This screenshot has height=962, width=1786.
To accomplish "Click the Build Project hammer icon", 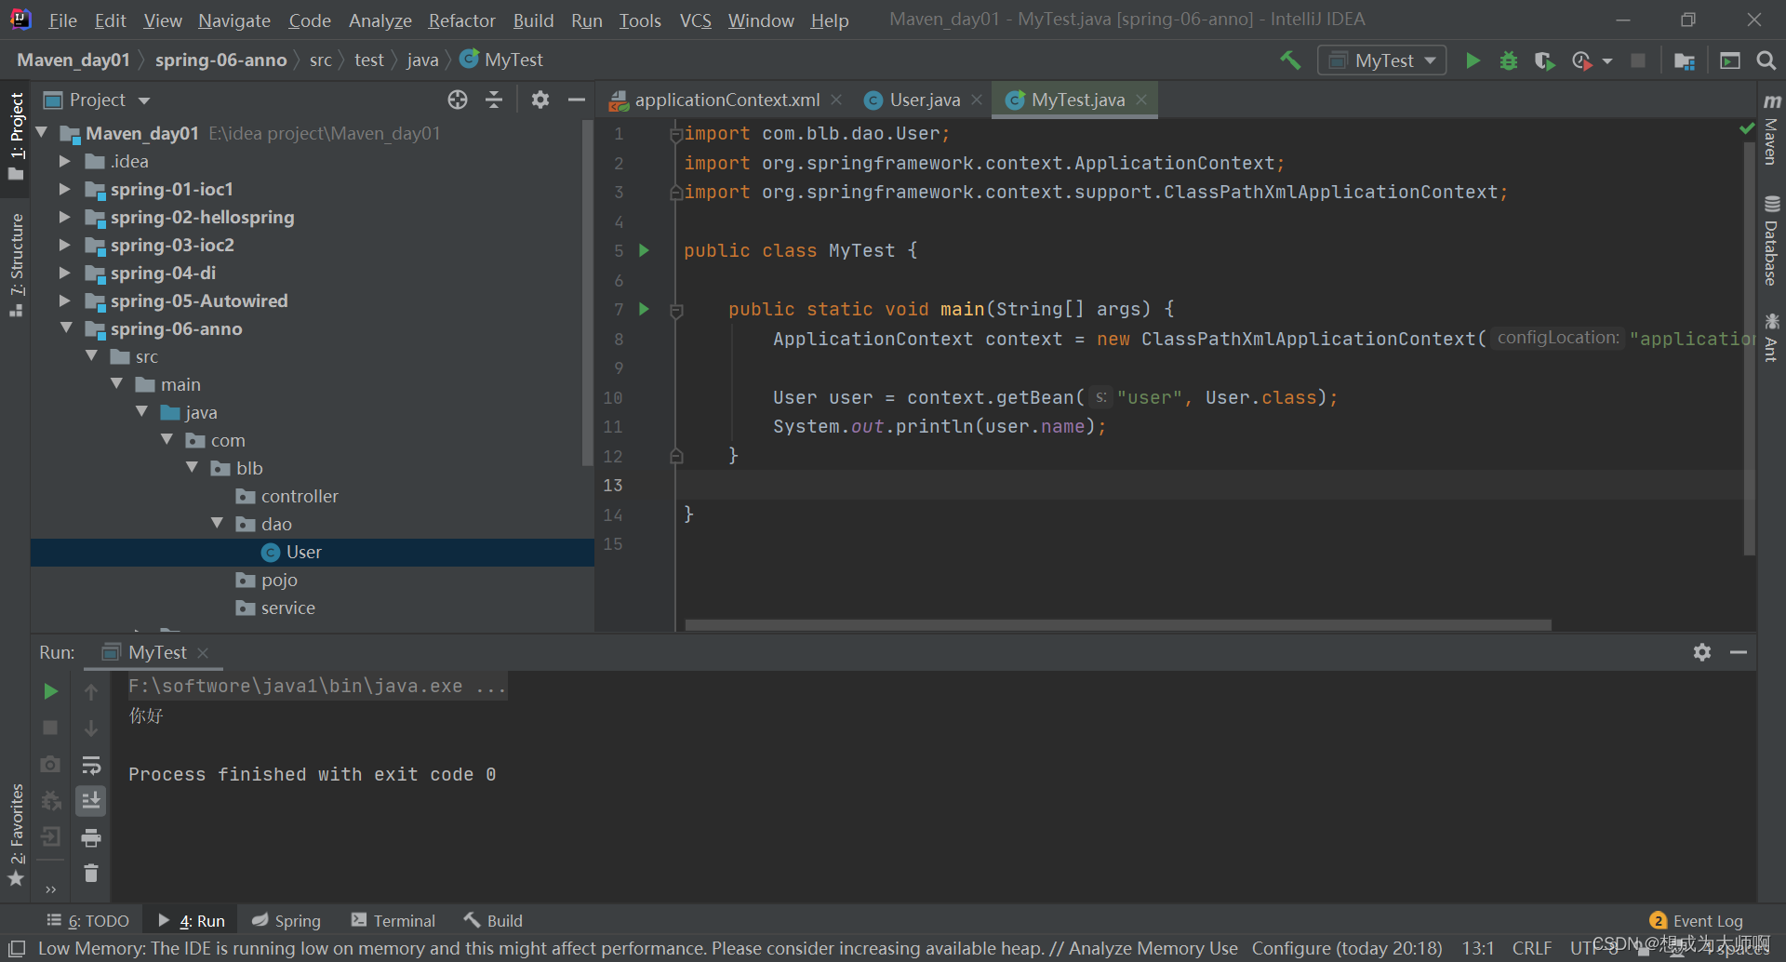I will pyautogui.click(x=1290, y=60).
